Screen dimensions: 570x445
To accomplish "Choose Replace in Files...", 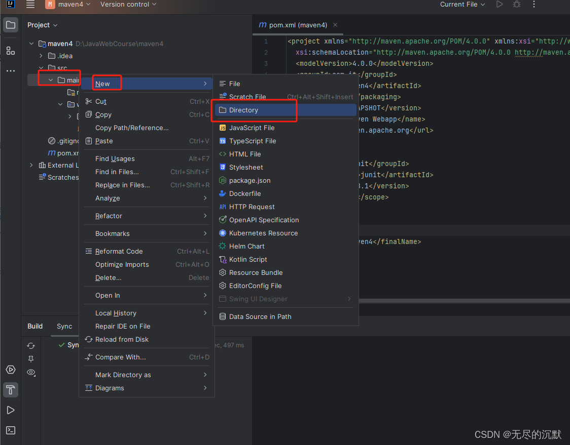I will coord(147,185).
